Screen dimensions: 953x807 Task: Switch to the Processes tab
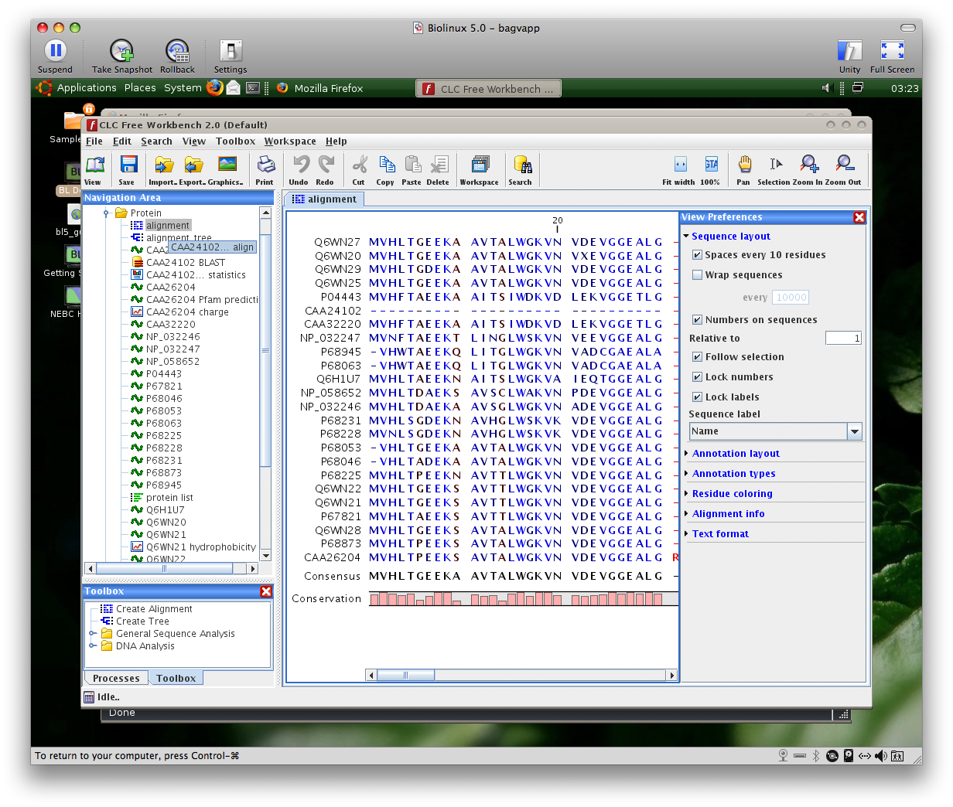pyautogui.click(x=116, y=679)
